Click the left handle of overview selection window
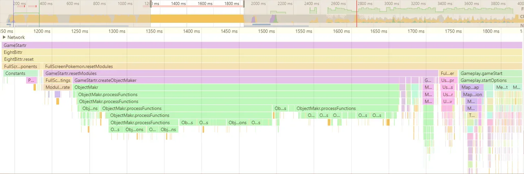The width and height of the screenshot is (524, 174). [151, 4]
